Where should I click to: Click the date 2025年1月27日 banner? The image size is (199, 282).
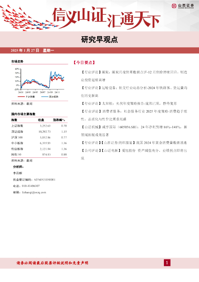coord(32,50)
